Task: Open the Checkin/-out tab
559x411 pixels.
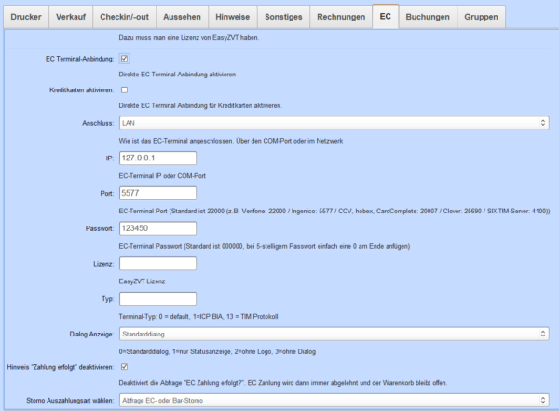Action: pos(127,17)
